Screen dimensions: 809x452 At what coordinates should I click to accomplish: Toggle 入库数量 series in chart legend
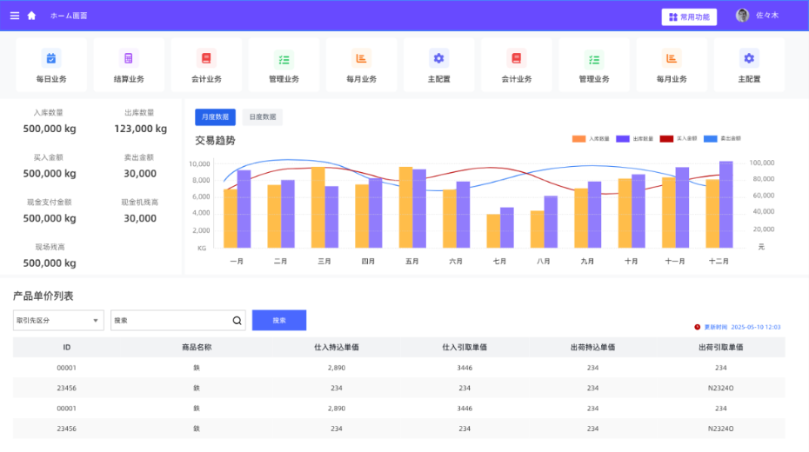[579, 139]
